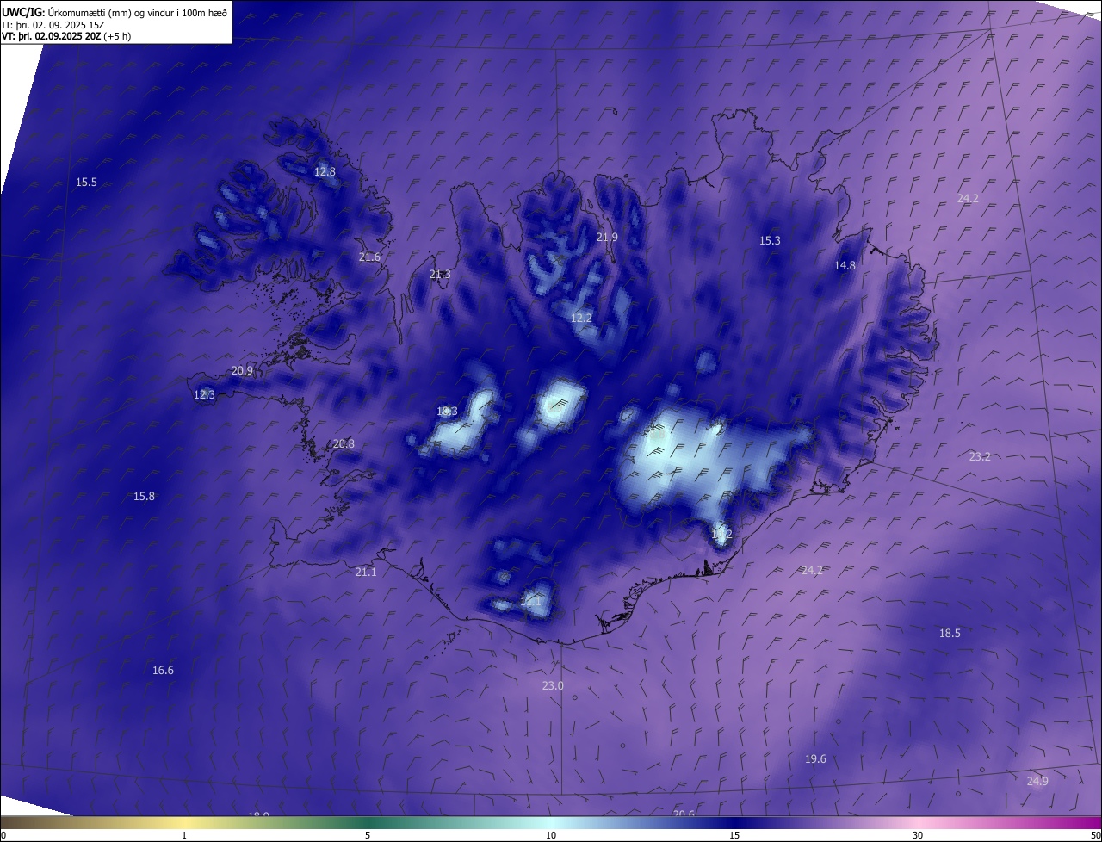Select the 24.9 value label
The width and height of the screenshot is (1102, 842).
(x=1037, y=781)
